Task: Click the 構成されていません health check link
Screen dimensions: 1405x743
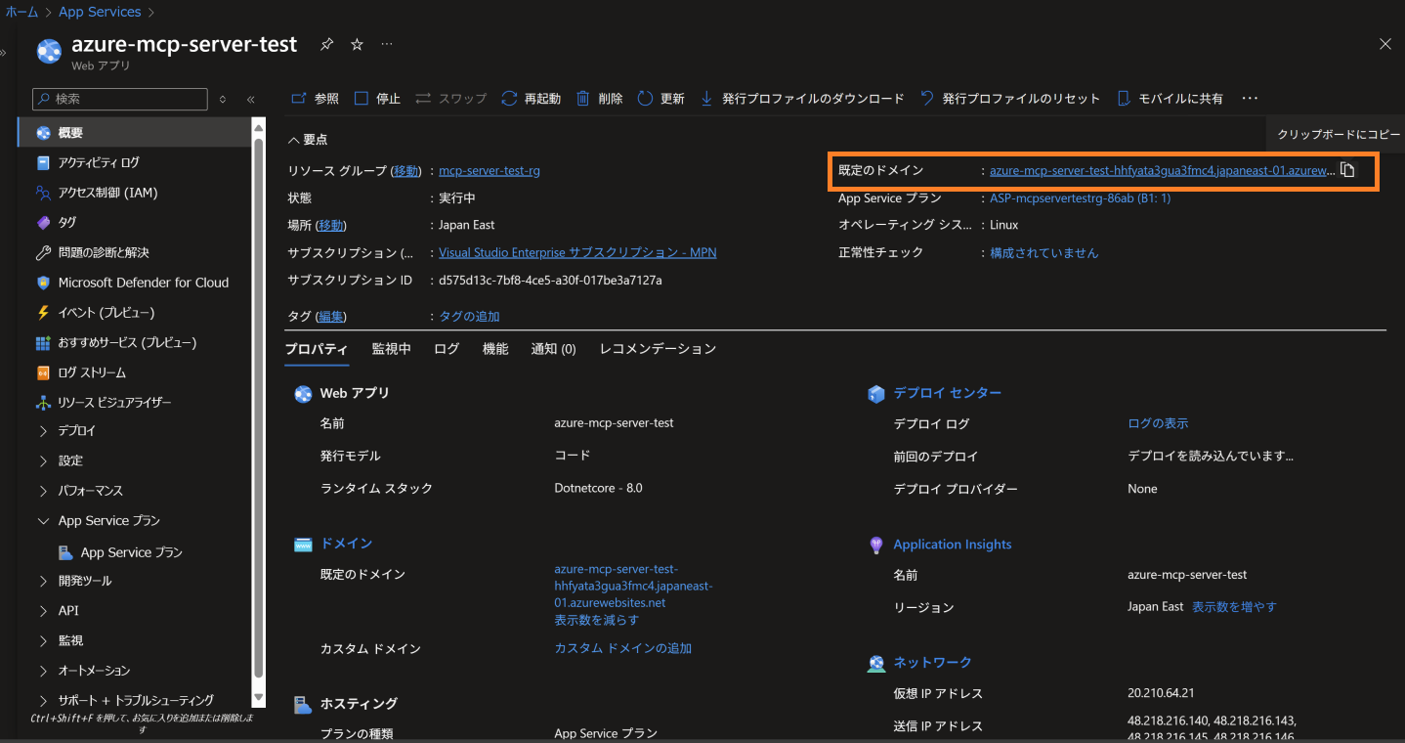Action: coord(1043,252)
